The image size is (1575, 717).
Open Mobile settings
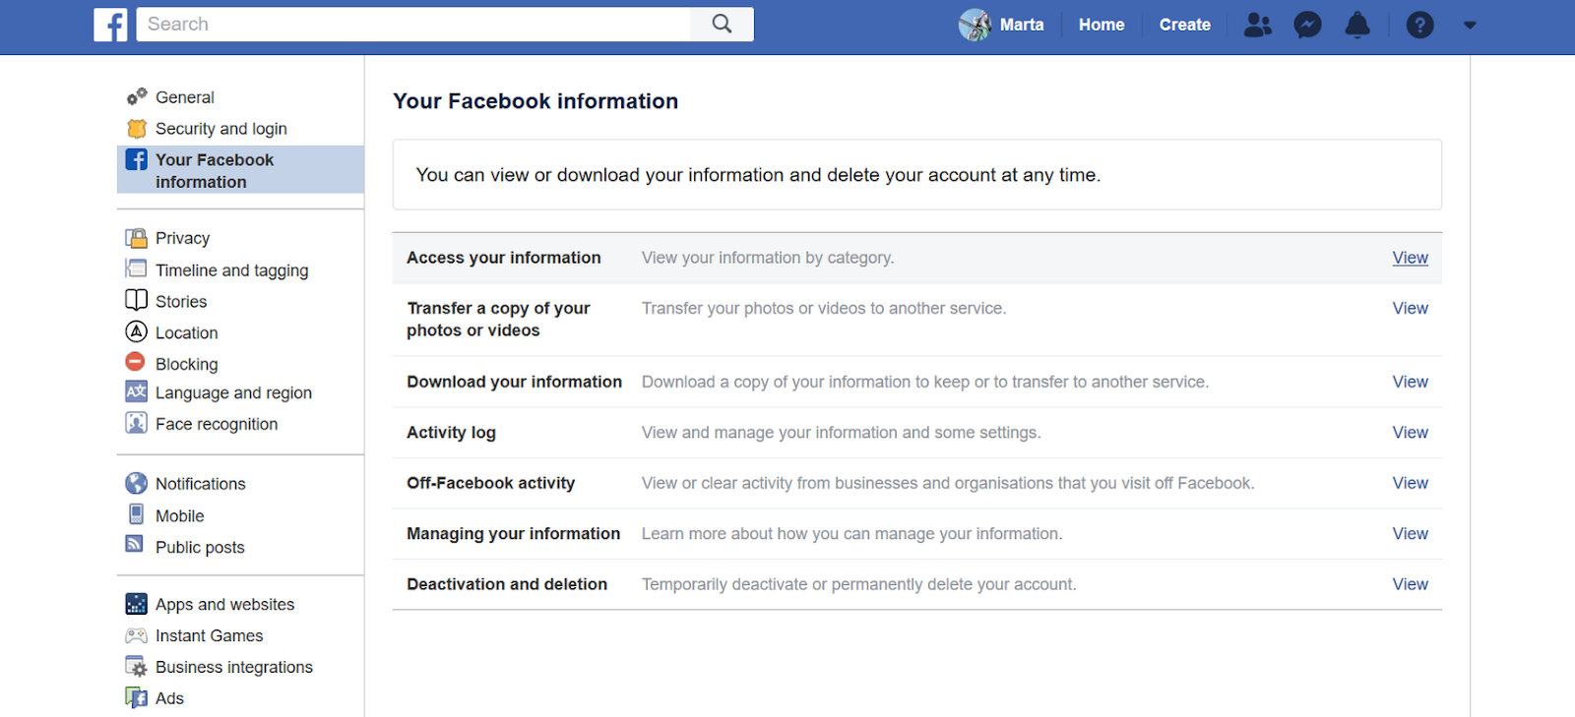pyautogui.click(x=179, y=515)
